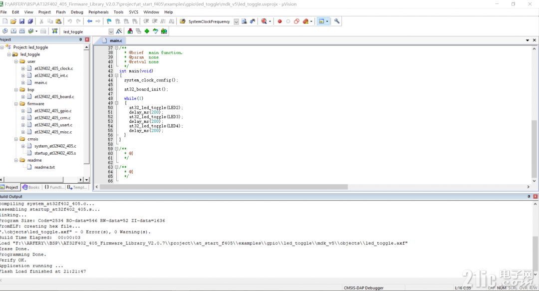Open a file with the folder icon
This screenshot has height=291, width=539.
(13, 21)
